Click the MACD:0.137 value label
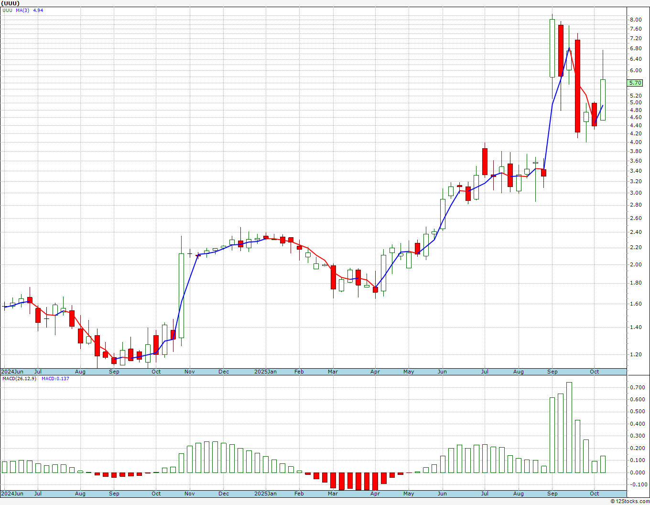The width and height of the screenshot is (650, 505). coord(55,378)
